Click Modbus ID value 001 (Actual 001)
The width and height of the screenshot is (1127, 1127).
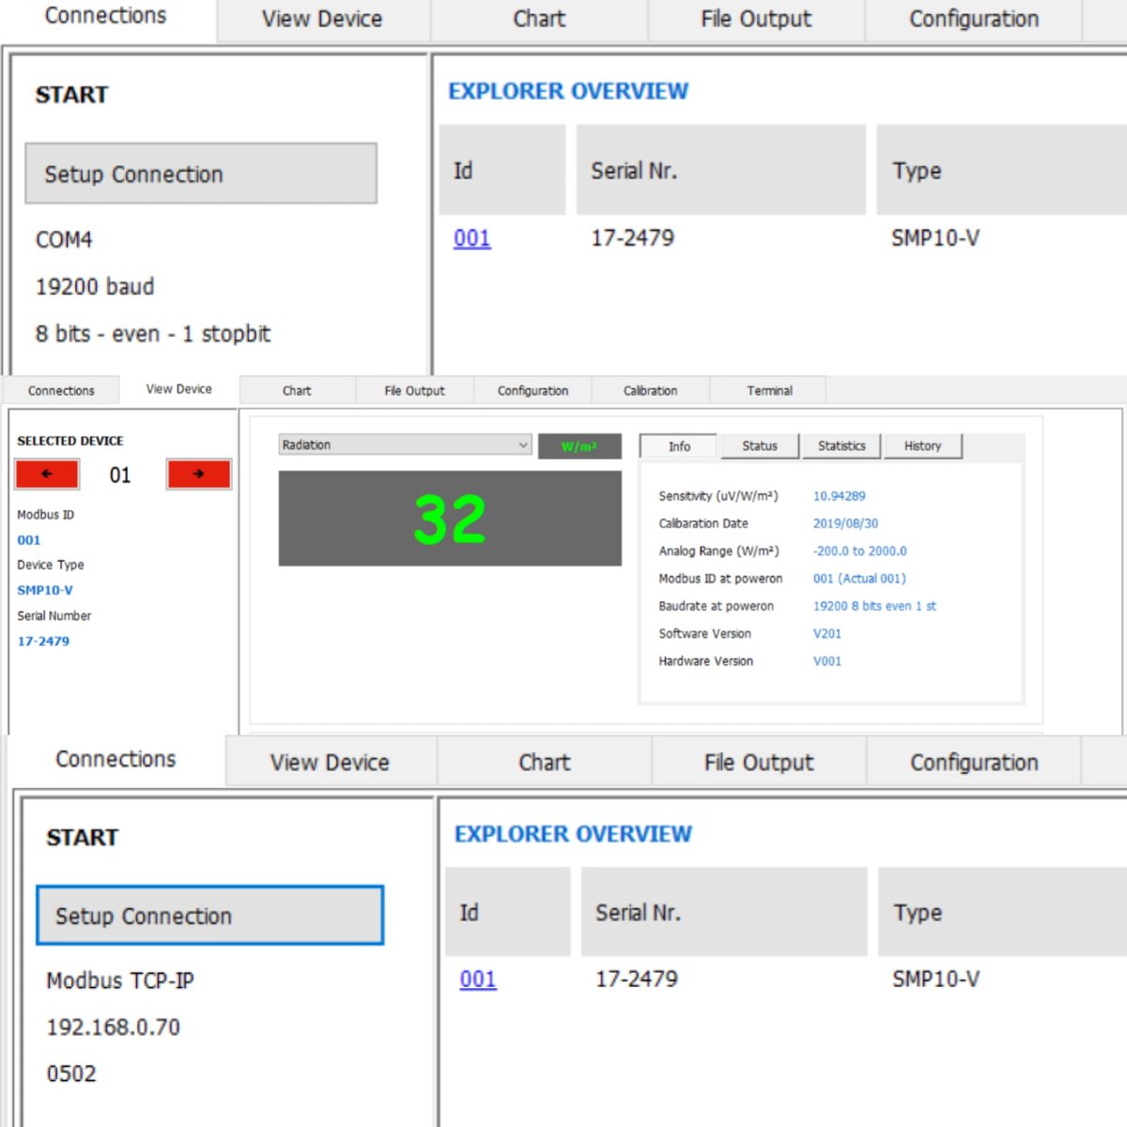(x=859, y=579)
